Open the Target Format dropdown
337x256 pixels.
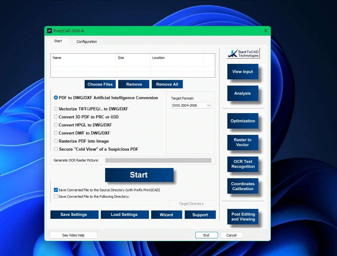click(x=191, y=105)
